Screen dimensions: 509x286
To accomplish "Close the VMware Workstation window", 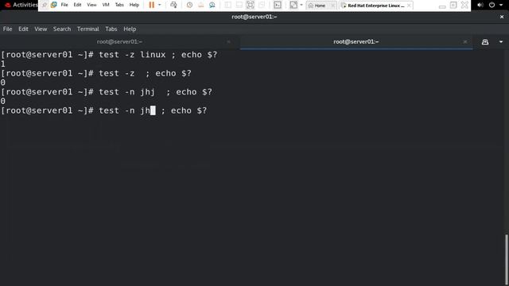I will (x=464, y=5).
